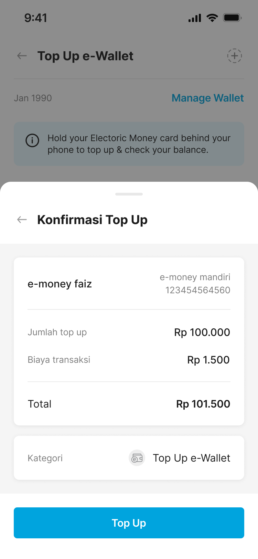Tap the dashed-circle plus icon in header
Viewport: 258px width, 559px height.
point(234,56)
